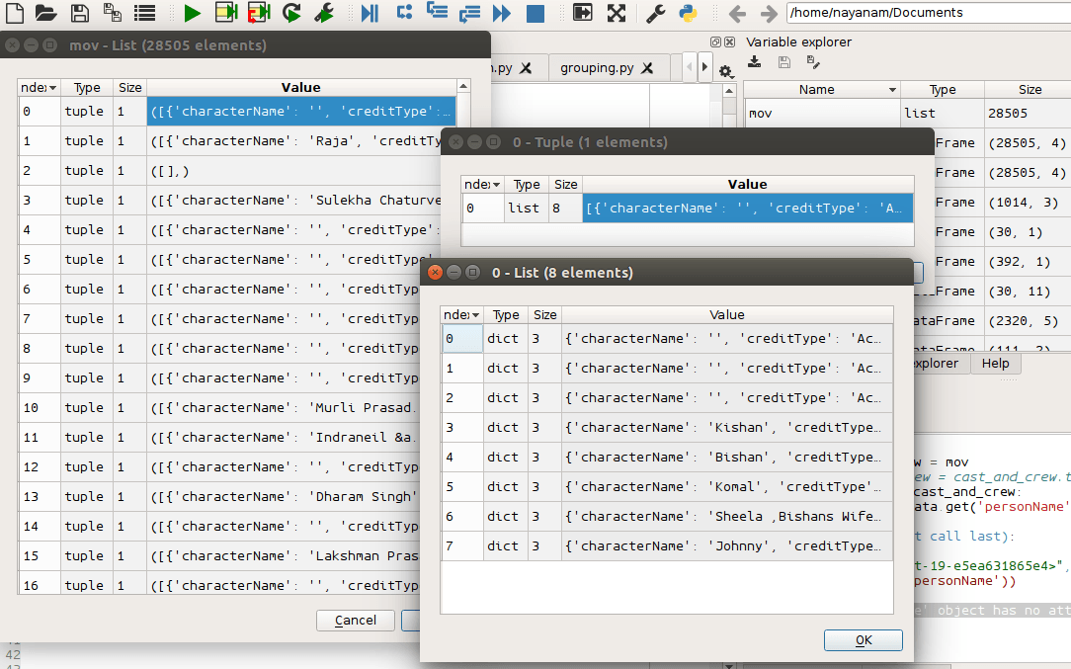Sort by Index in the mov List dialog
The width and height of the screenshot is (1071, 669).
(x=40, y=88)
